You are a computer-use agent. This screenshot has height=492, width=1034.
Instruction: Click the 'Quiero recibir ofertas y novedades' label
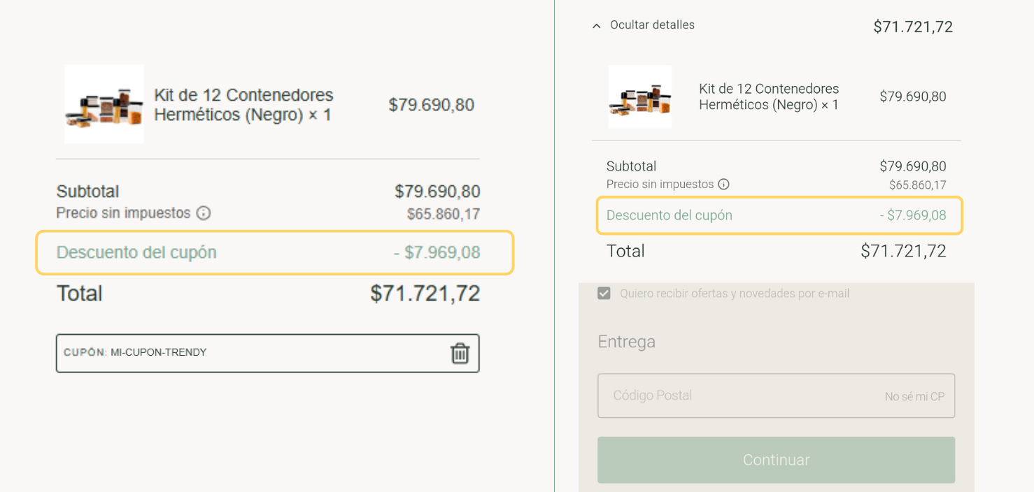(735, 294)
